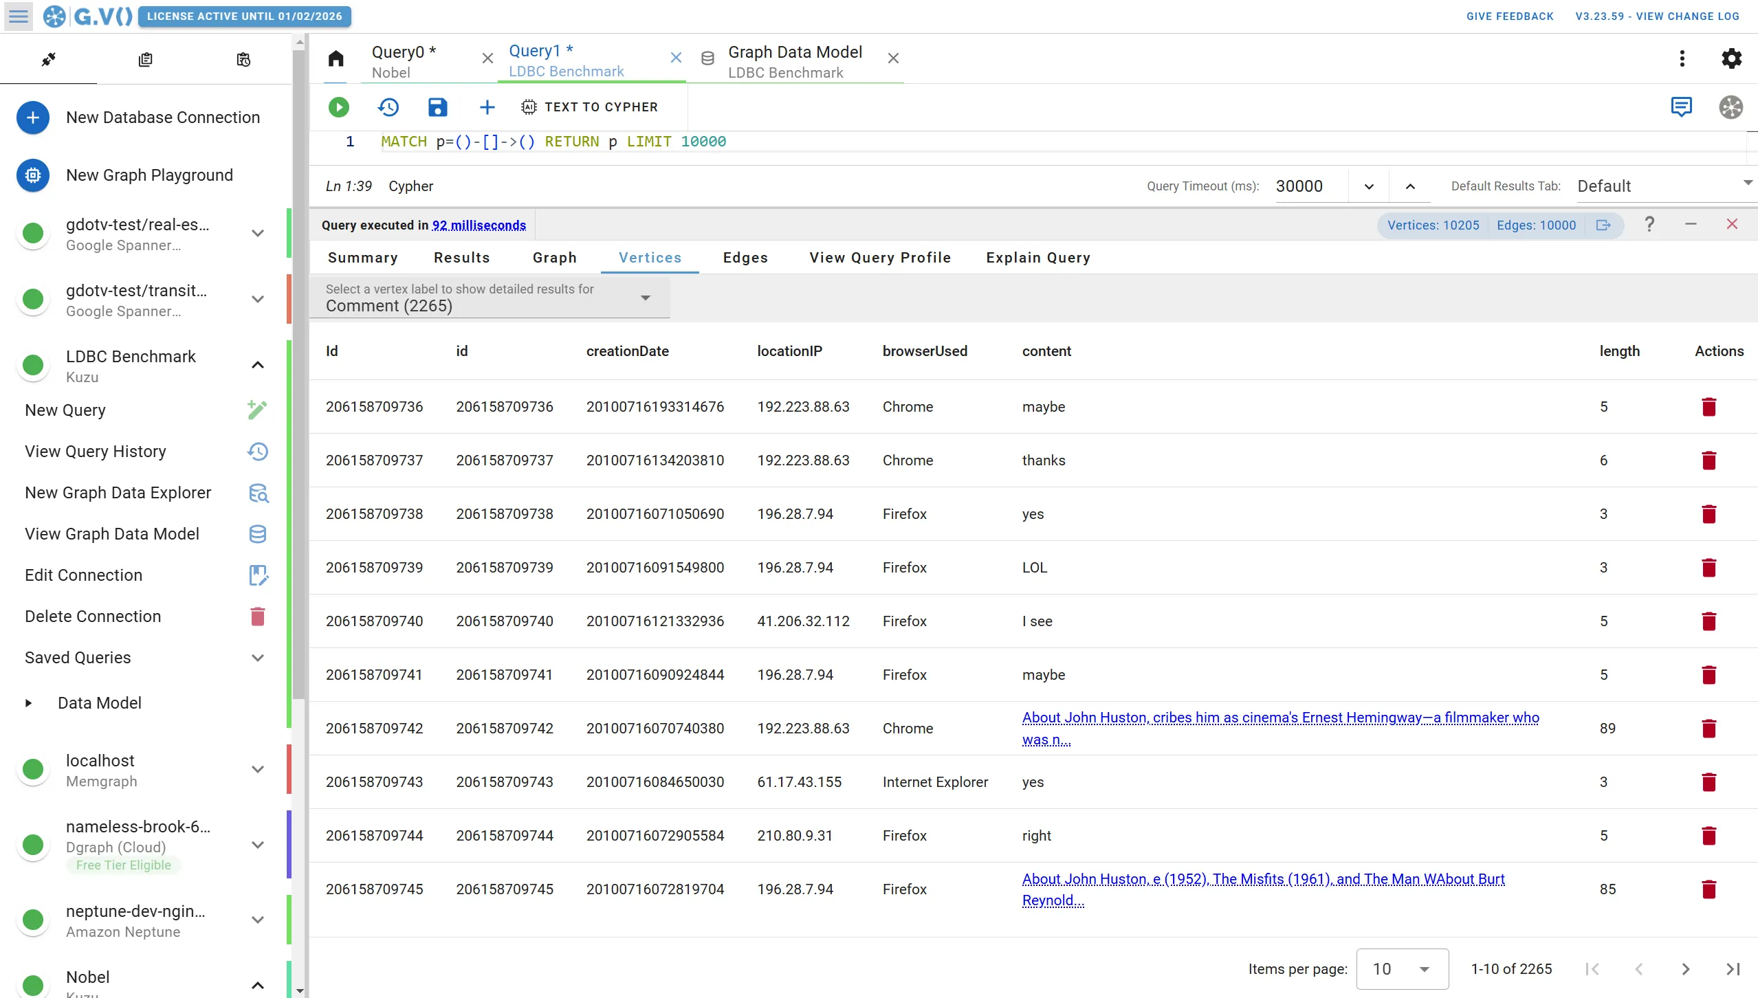Open the comments chat icon in editor
The width and height of the screenshot is (1758, 998).
tap(1681, 107)
